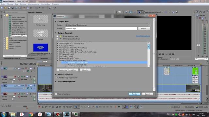Select the Normal edit tool icon

(x=76, y=107)
